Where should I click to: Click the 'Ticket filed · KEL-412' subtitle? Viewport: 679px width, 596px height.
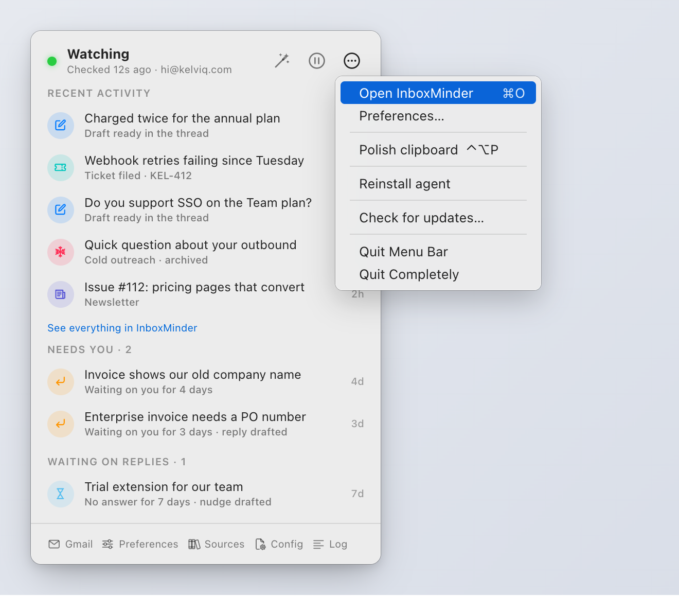(138, 176)
